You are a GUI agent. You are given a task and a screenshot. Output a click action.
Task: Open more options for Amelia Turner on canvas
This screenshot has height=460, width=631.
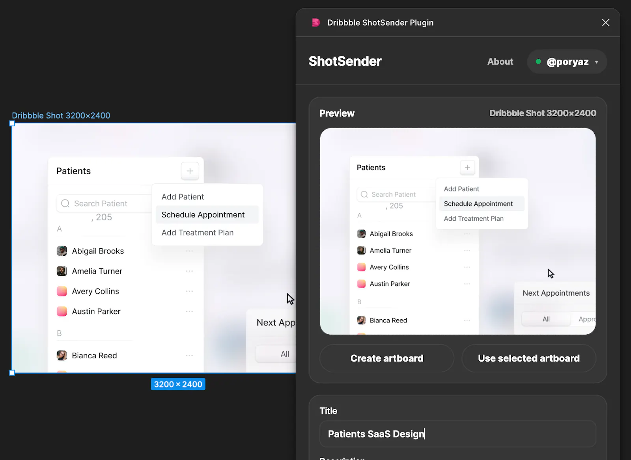click(189, 271)
